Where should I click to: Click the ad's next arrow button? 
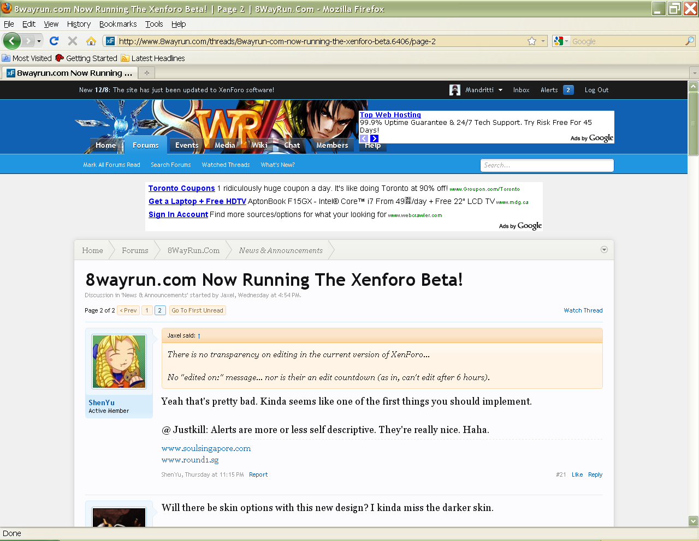[374, 139]
